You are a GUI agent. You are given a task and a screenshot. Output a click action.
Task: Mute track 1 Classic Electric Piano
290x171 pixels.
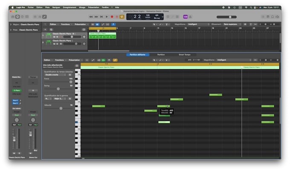click(54, 37)
